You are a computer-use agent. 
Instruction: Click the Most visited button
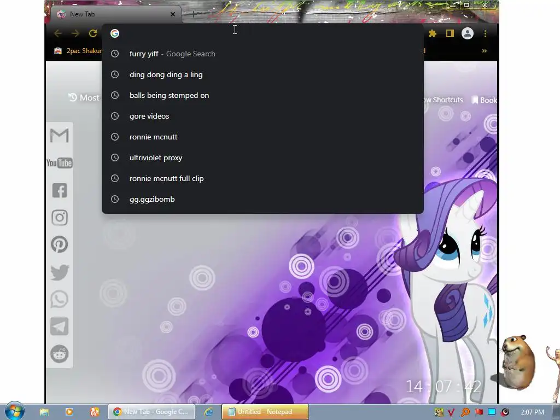click(84, 97)
